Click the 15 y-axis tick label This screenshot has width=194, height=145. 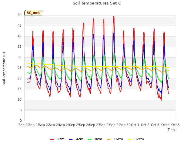pos(19,89)
